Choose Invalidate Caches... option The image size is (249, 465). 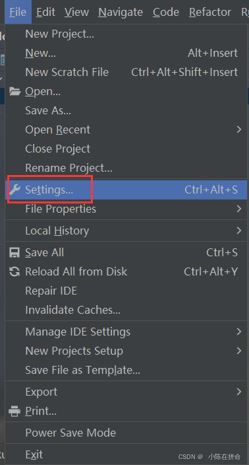coord(126,310)
